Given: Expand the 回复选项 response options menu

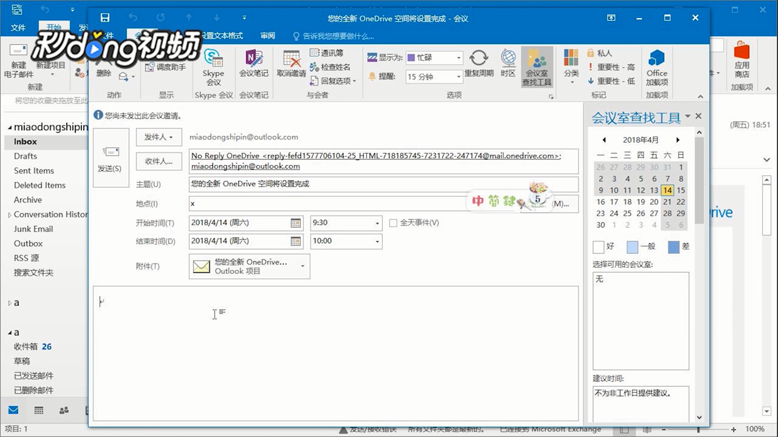Looking at the screenshot, I should pos(333,81).
